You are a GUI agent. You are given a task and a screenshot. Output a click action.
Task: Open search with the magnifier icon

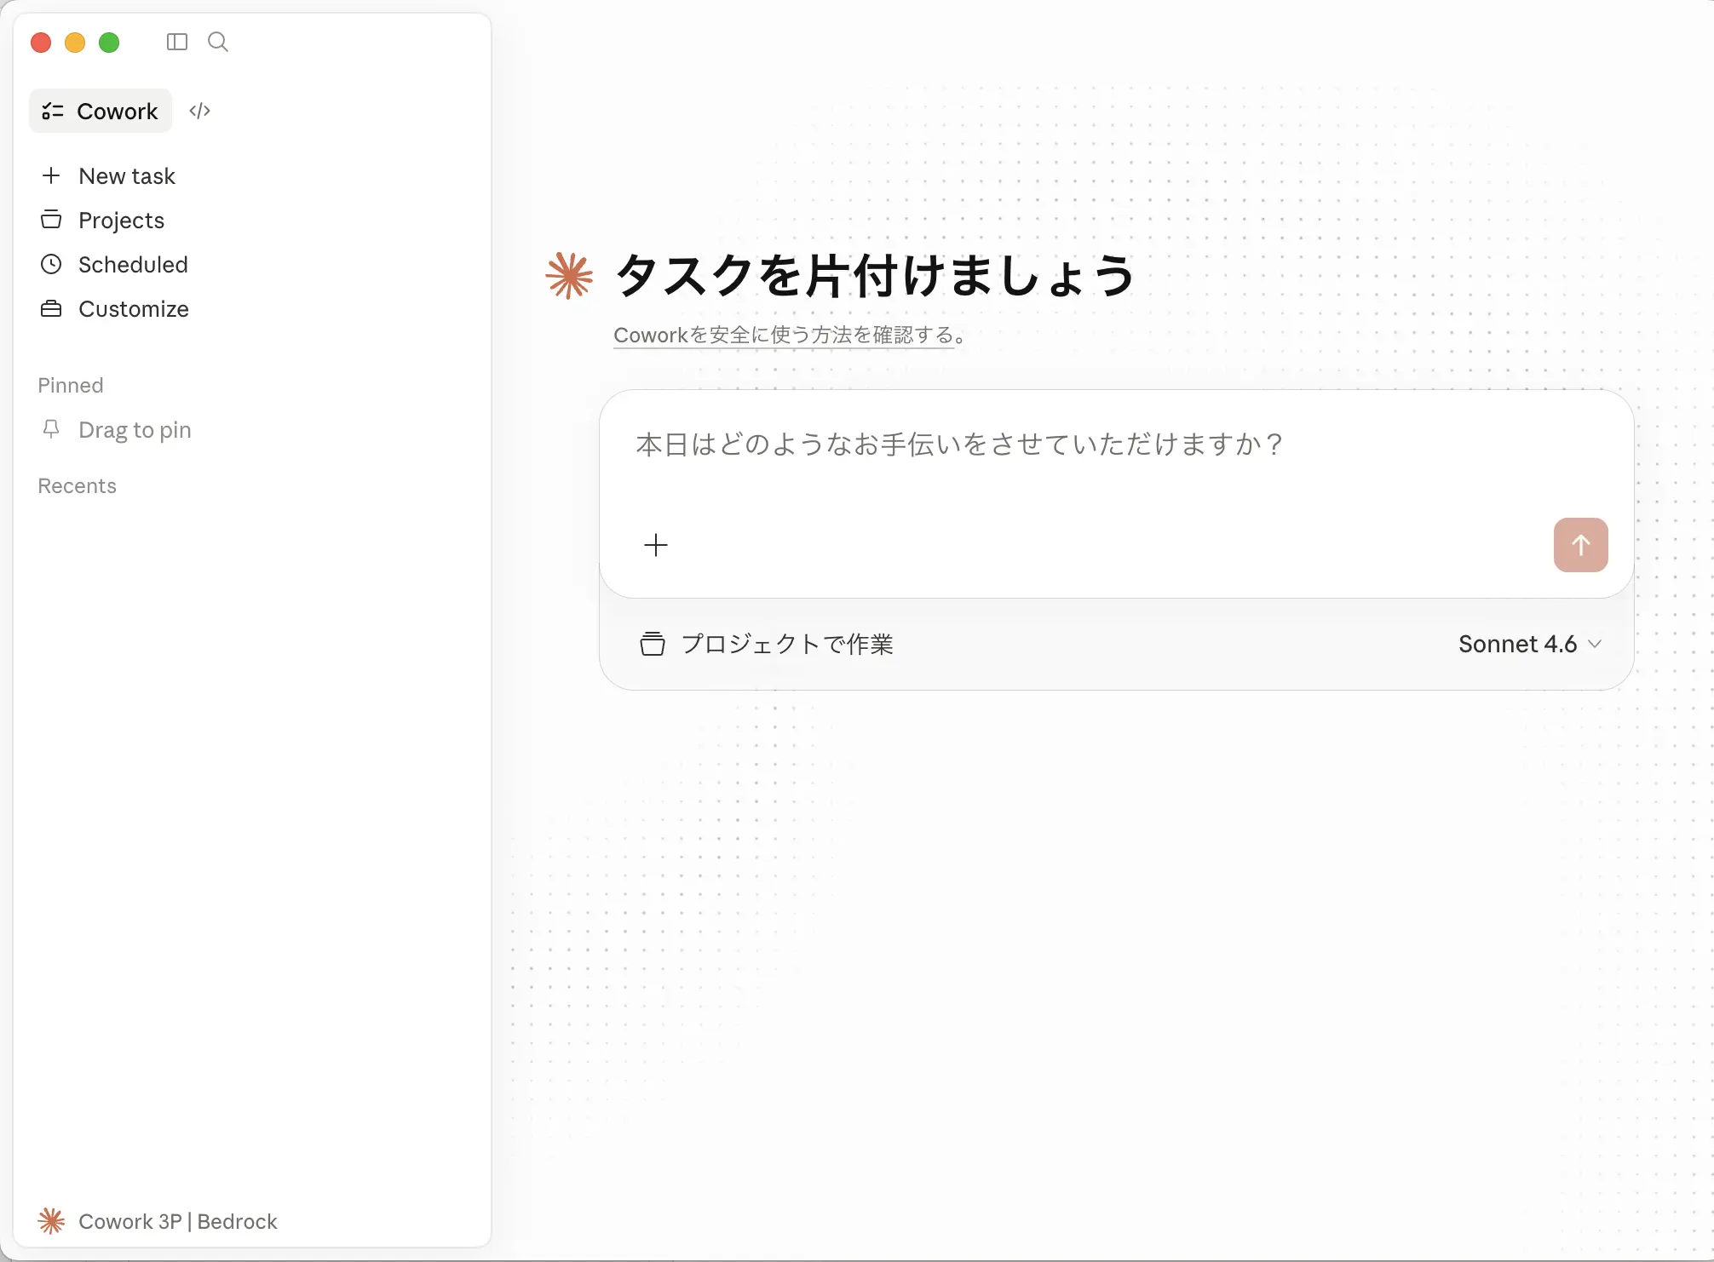point(218,42)
